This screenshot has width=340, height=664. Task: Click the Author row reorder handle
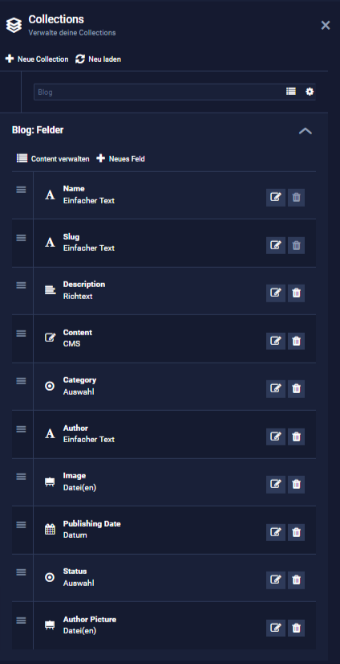coord(21,429)
